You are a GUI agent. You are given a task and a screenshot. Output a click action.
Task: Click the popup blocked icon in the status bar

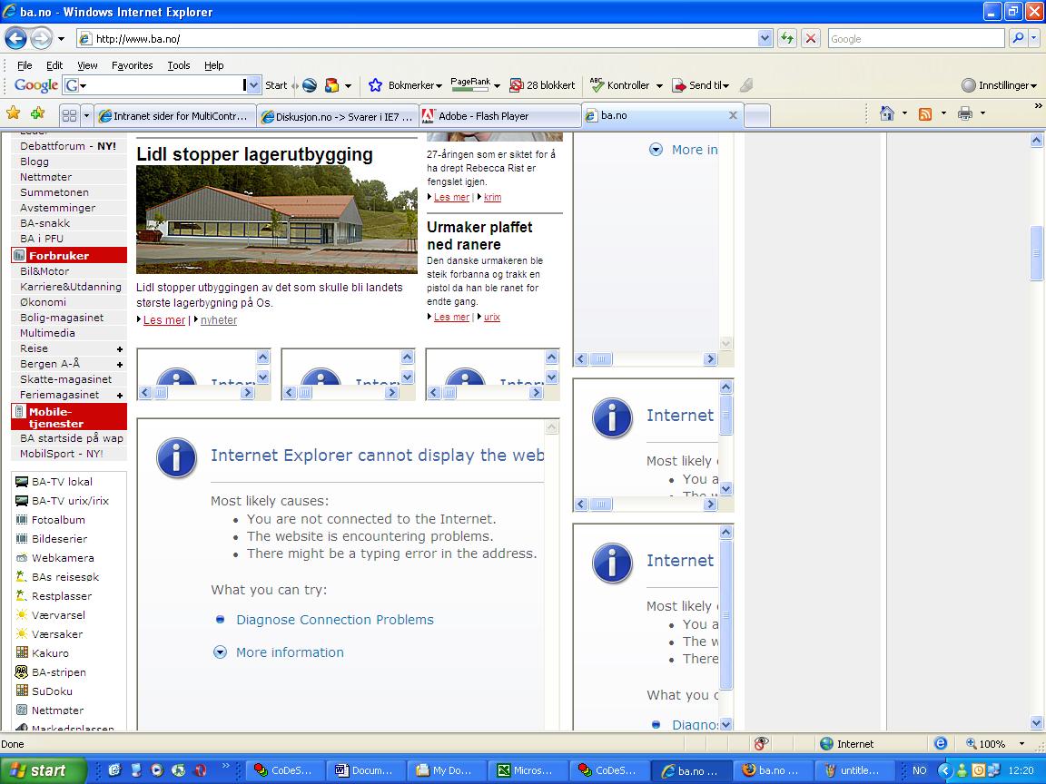tap(761, 743)
